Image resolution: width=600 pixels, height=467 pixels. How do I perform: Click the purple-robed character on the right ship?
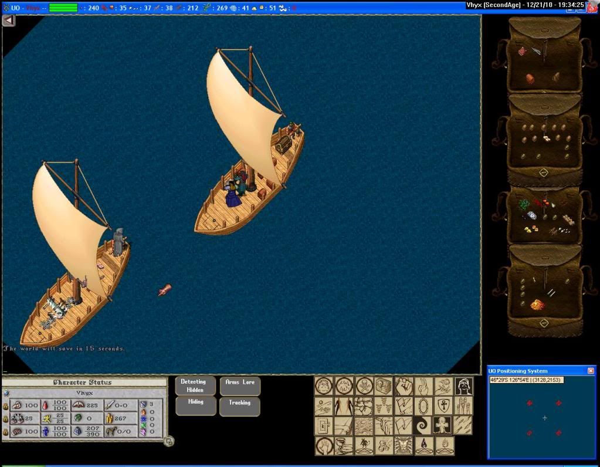coord(232,194)
